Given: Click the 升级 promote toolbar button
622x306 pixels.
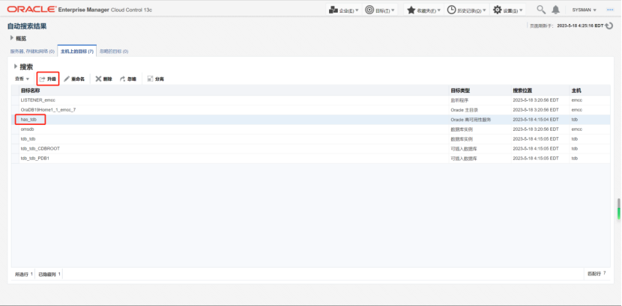Looking at the screenshot, I should [x=48, y=79].
